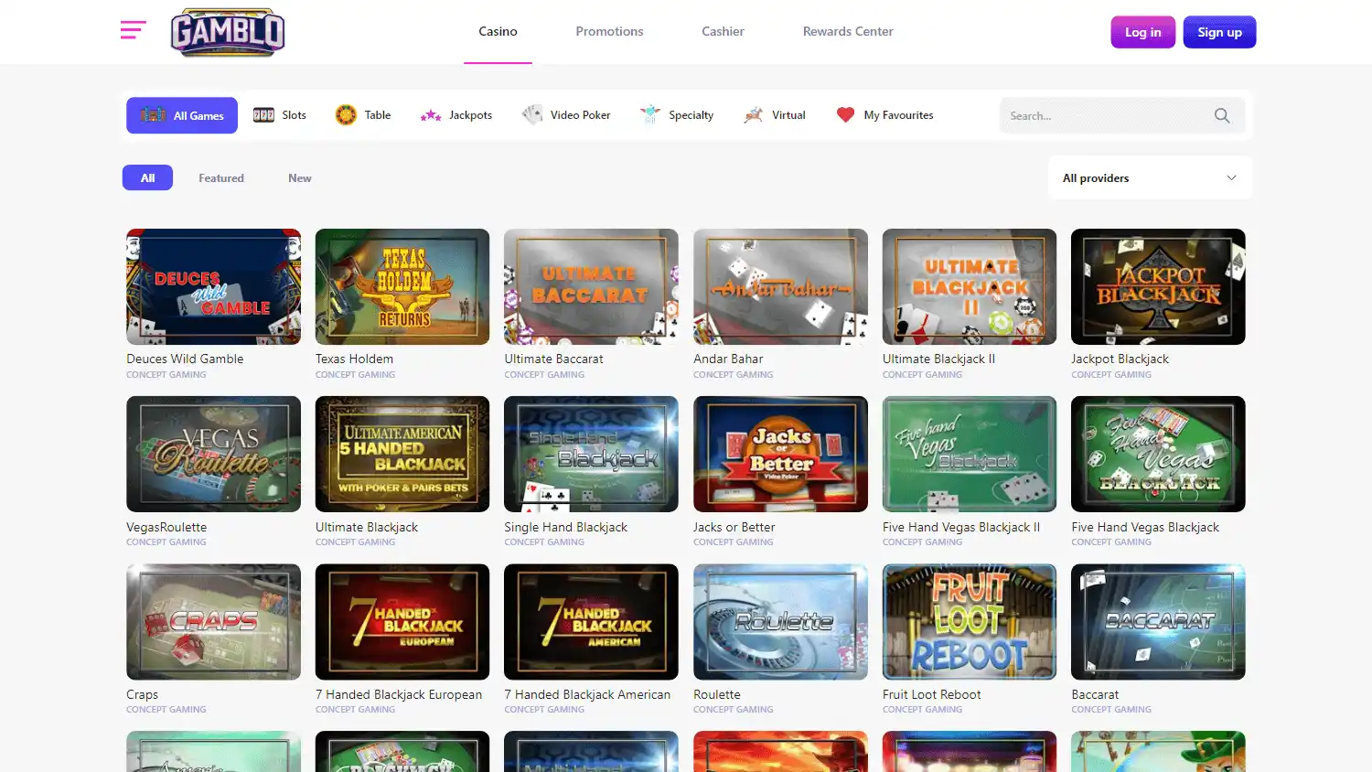The height and width of the screenshot is (772, 1372).
Task: Click the Jackpot Blackjack title text
Action: pos(1120,359)
